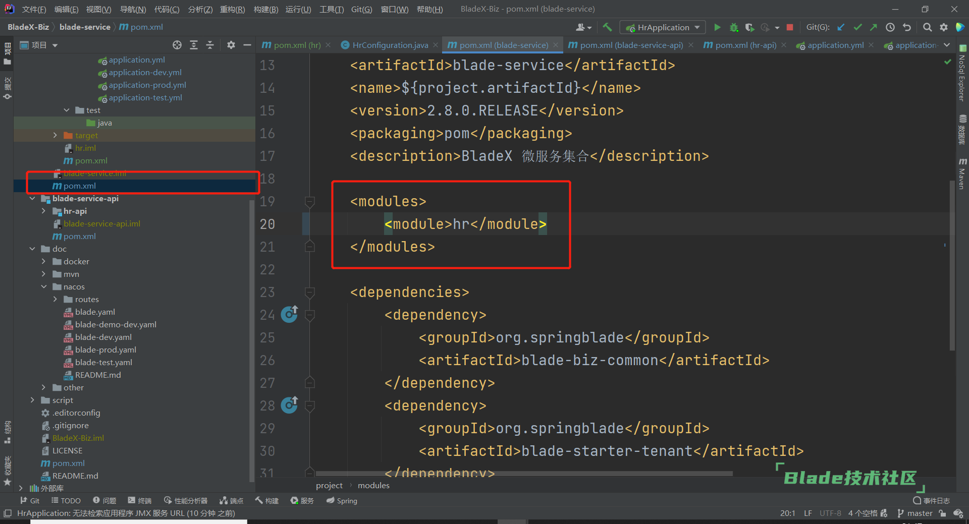Collapse the nacos folder

[44, 286]
